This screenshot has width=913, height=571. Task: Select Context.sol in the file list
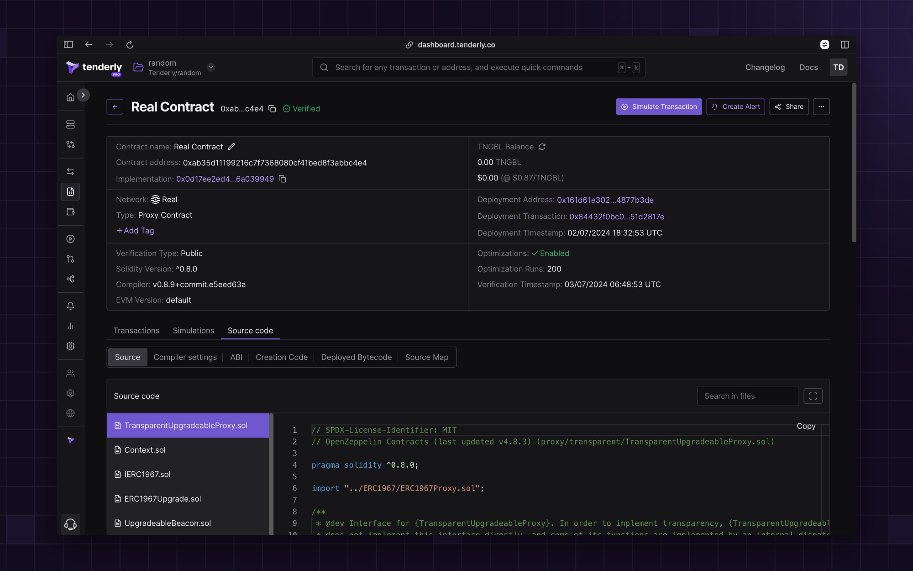[145, 450]
